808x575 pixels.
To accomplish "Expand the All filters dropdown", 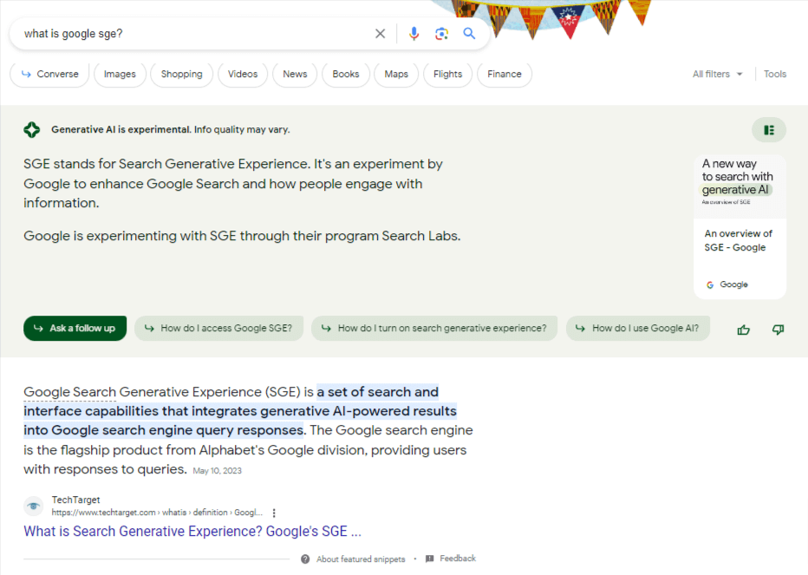I will [x=717, y=74].
